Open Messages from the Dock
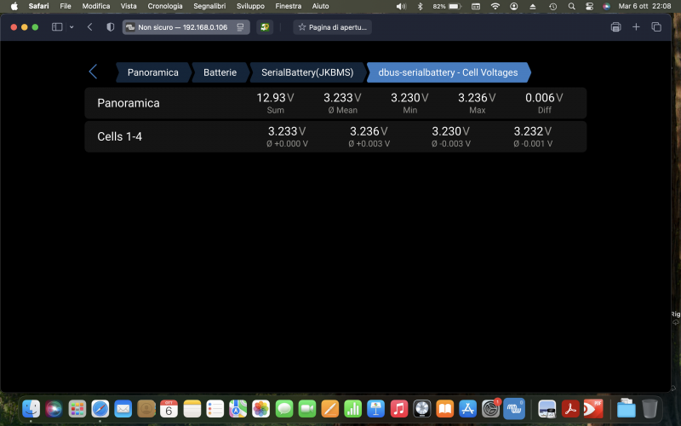 [x=284, y=409]
